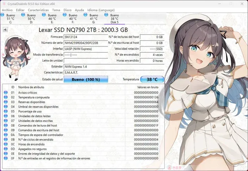Open the Disco menu
The image size is (248, 171).
click(67, 10)
